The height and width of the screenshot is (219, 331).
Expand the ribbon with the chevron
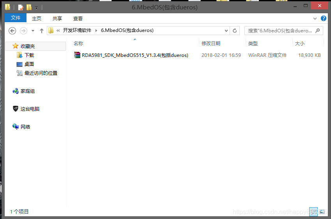(315, 19)
